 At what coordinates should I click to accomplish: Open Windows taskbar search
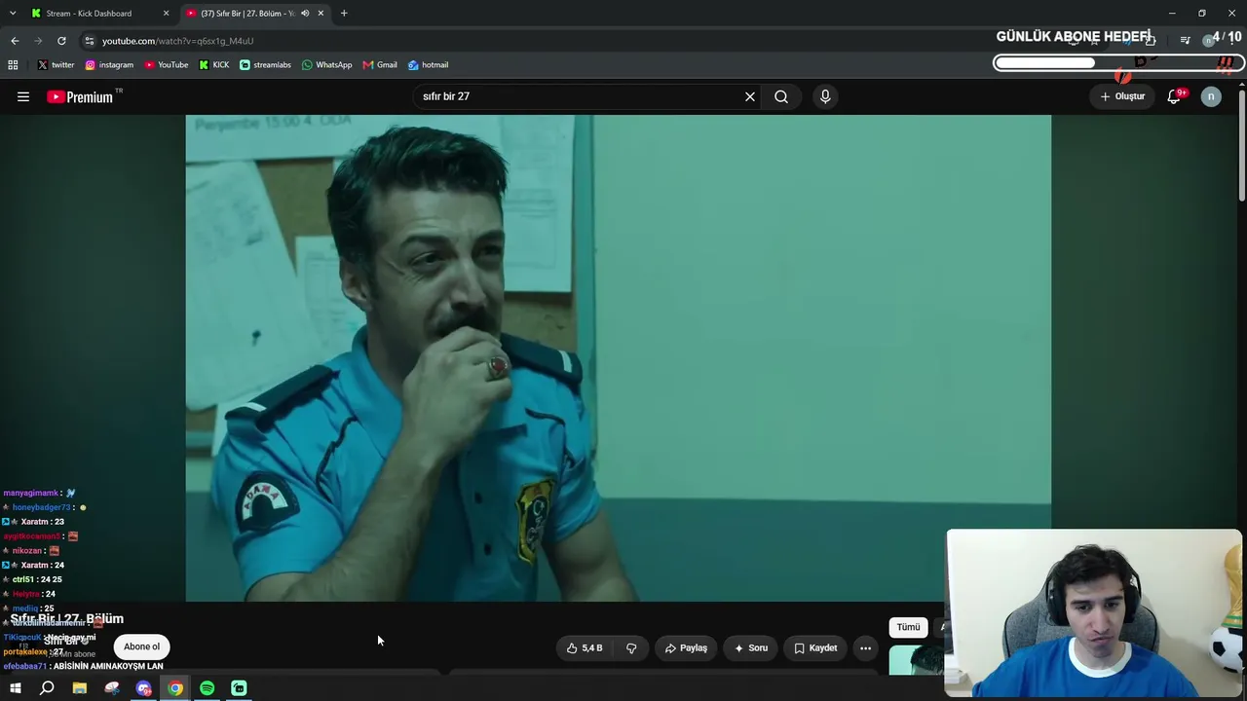pyautogui.click(x=47, y=688)
